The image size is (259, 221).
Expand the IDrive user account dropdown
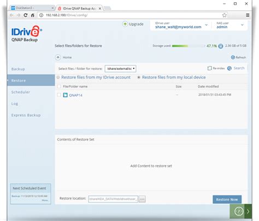point(206,25)
